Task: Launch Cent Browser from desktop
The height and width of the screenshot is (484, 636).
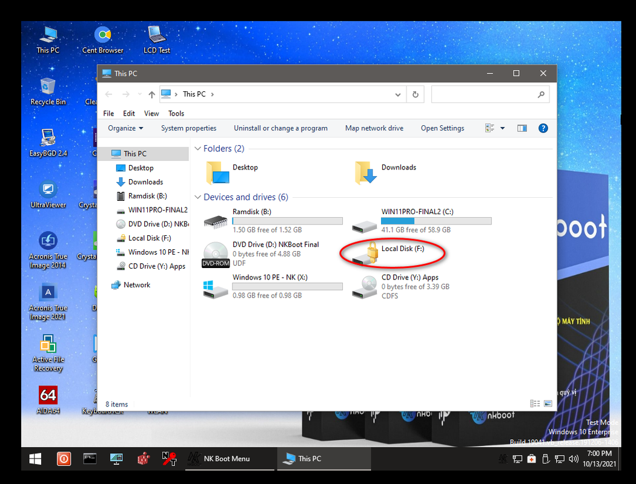Action: tap(102, 40)
